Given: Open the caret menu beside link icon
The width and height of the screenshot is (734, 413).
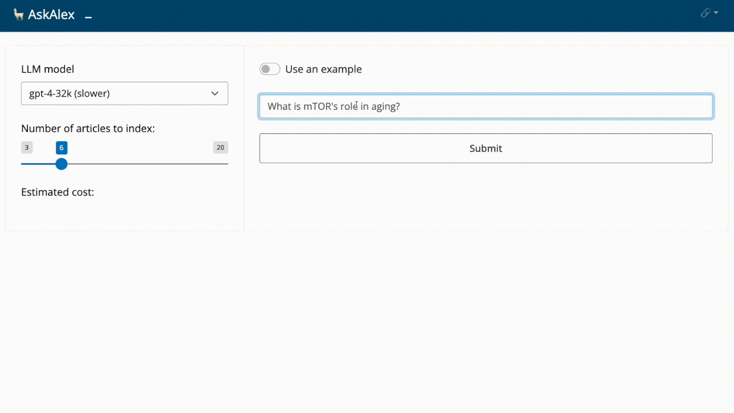Looking at the screenshot, I should [716, 13].
